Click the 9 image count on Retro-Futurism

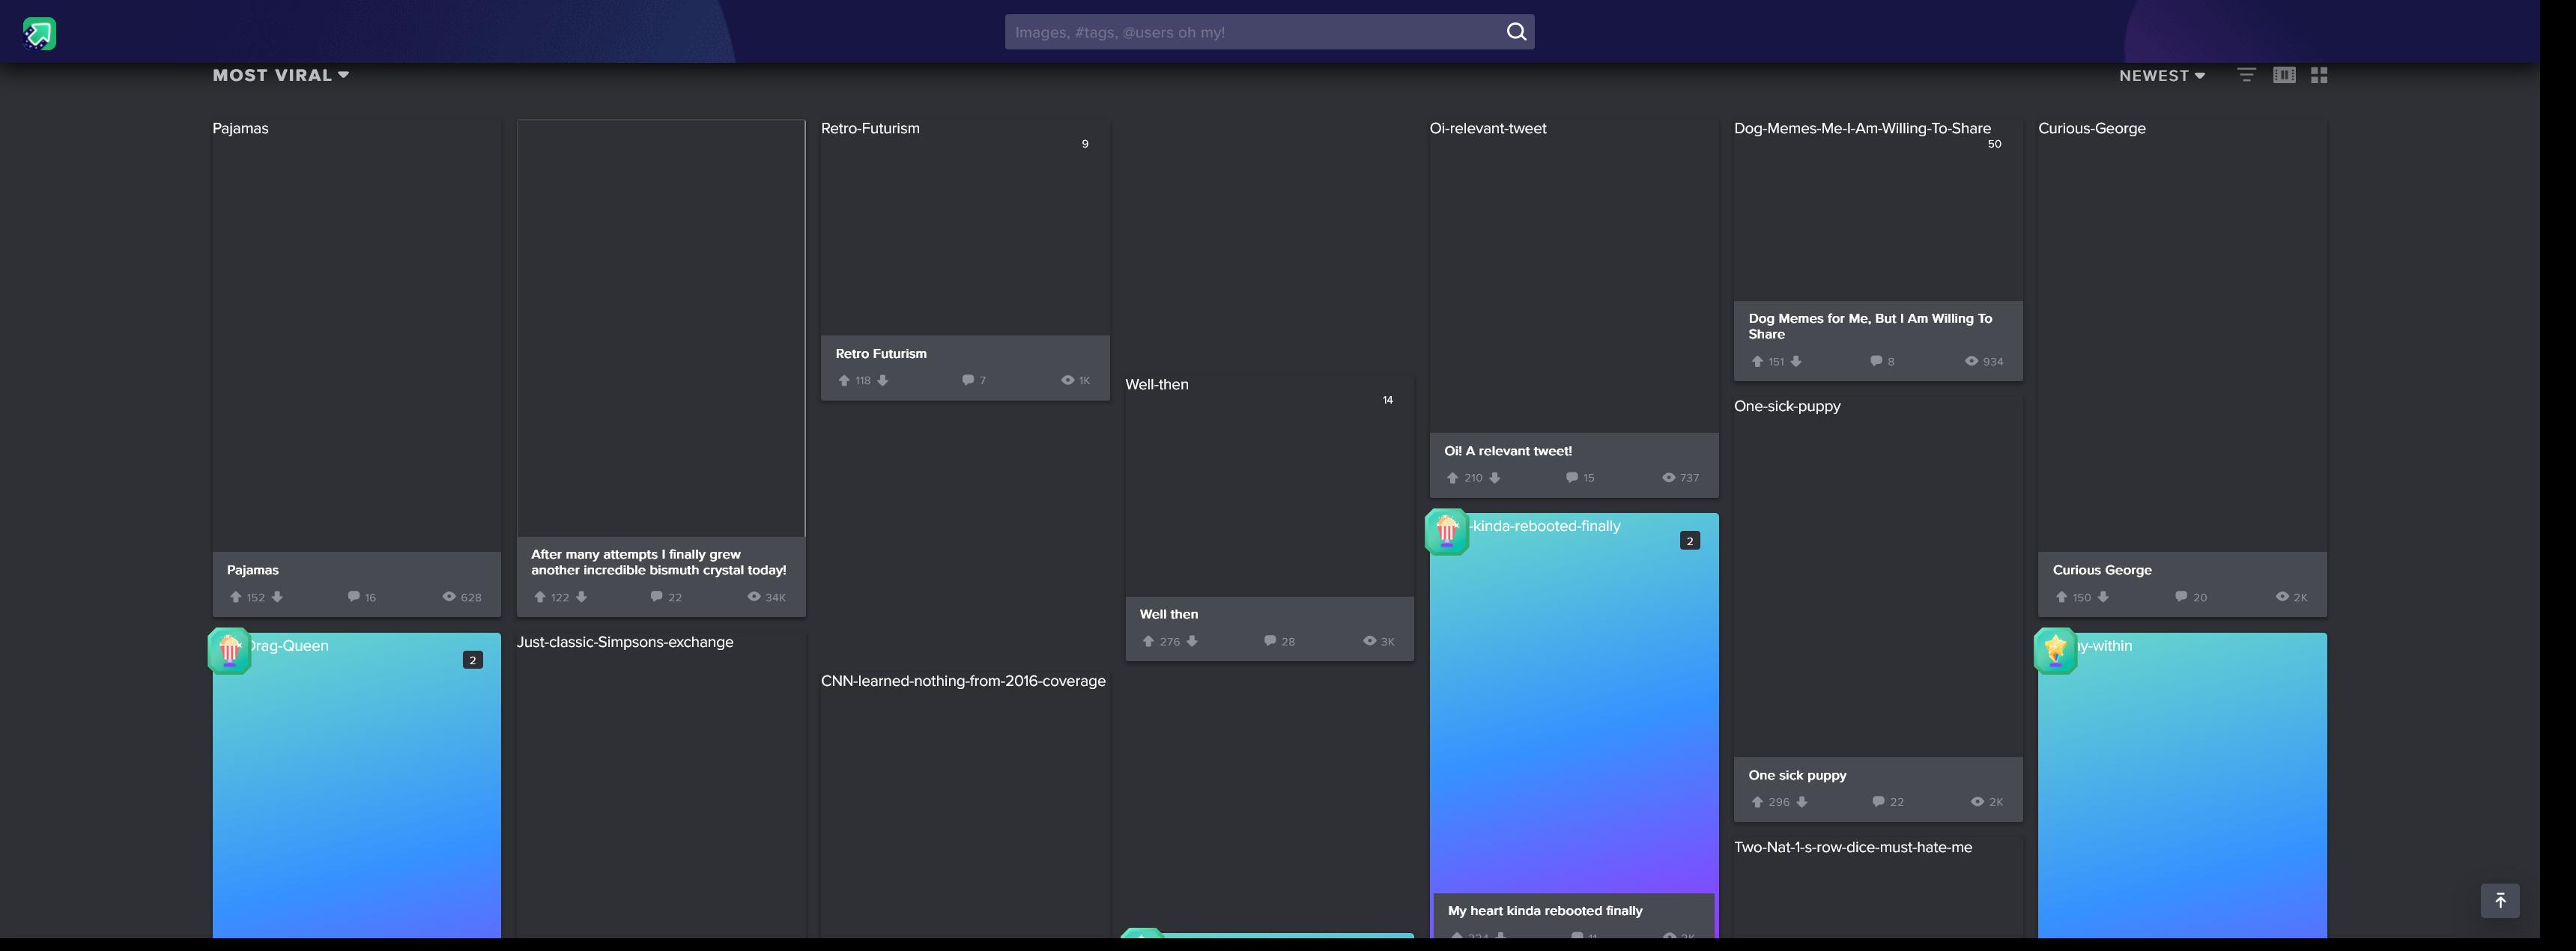point(1085,144)
